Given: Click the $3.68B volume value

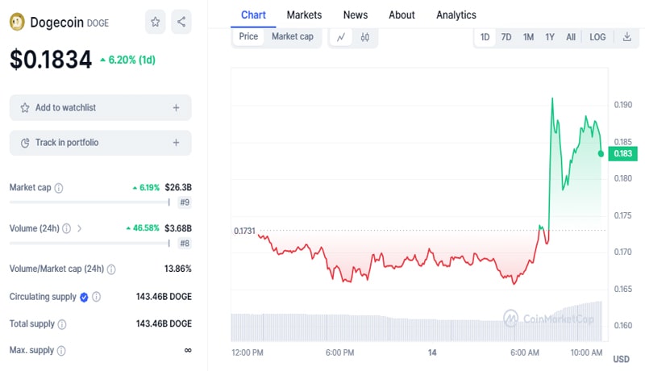Looking at the screenshot, I should [x=178, y=228].
